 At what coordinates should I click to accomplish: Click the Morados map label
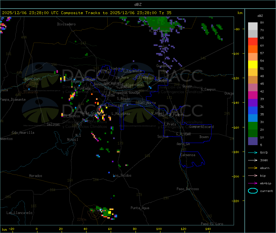click(36, 176)
